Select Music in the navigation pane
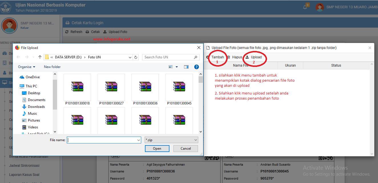The height and width of the screenshot is (183, 378). point(30,114)
